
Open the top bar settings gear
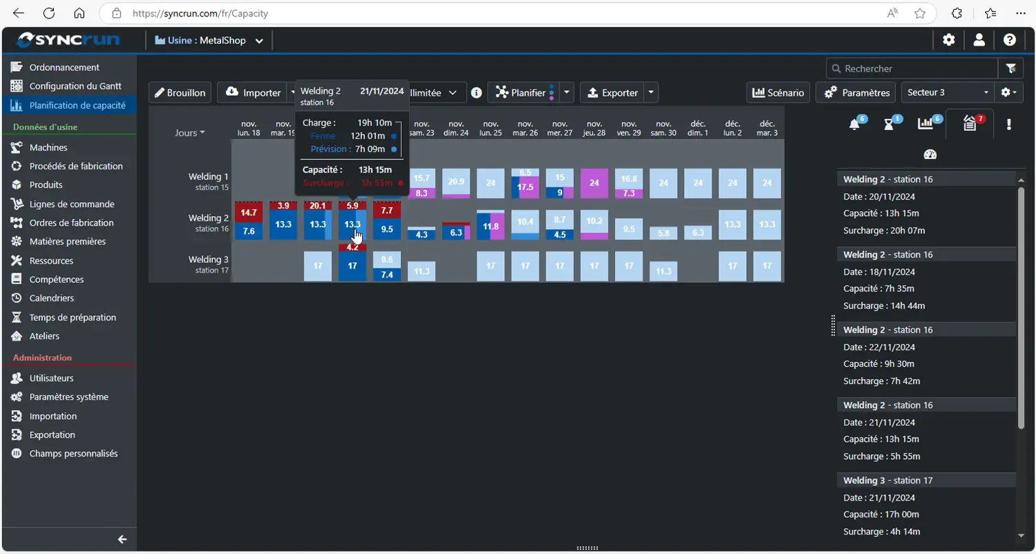949,40
